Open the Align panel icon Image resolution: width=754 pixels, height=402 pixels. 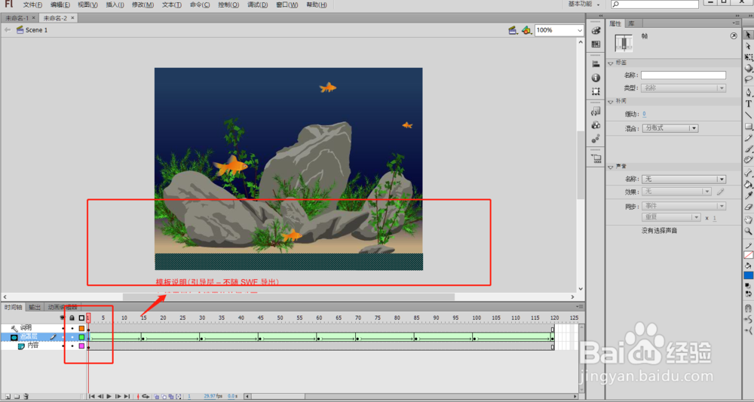[596, 64]
